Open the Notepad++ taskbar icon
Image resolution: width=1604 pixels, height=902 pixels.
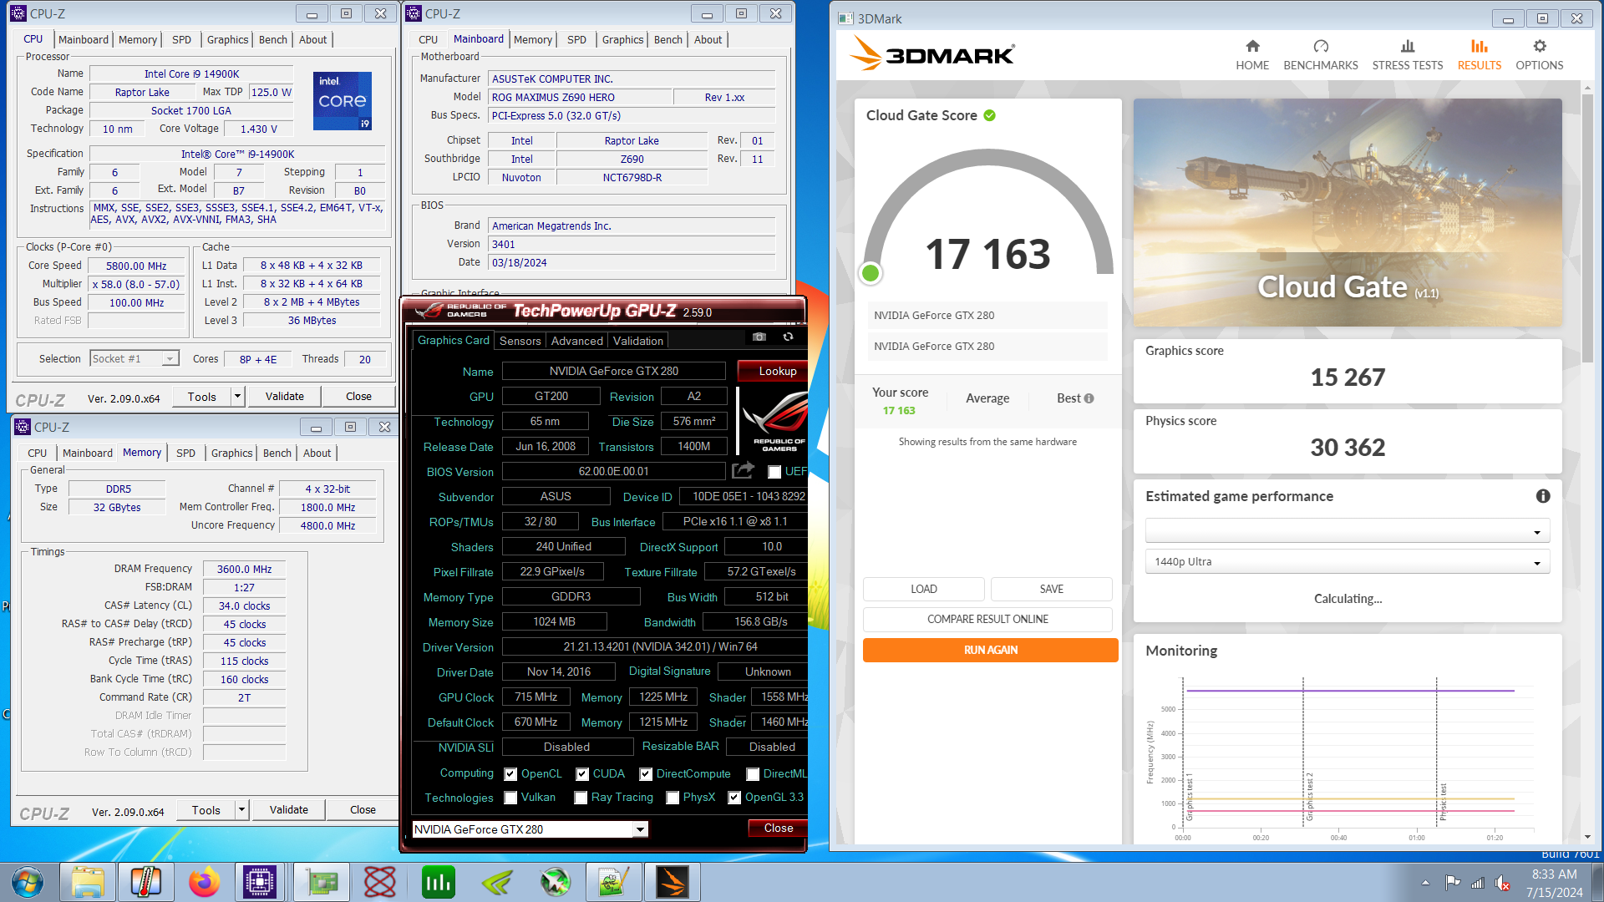coord(613,882)
